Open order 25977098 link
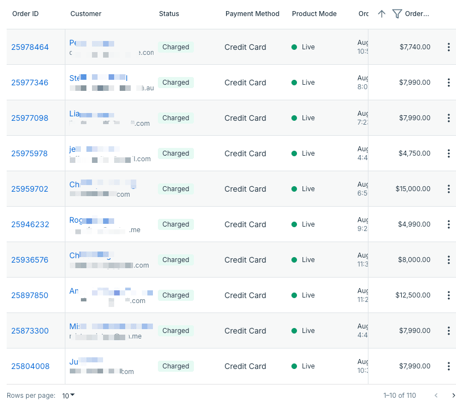 point(30,118)
